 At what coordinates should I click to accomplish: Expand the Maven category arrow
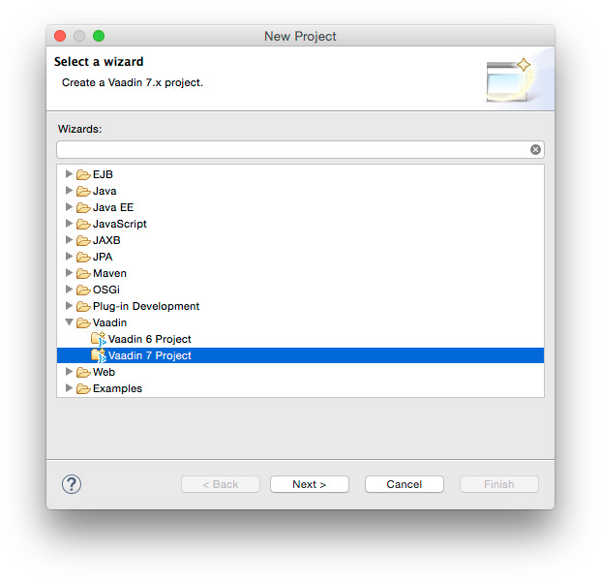click(x=69, y=273)
